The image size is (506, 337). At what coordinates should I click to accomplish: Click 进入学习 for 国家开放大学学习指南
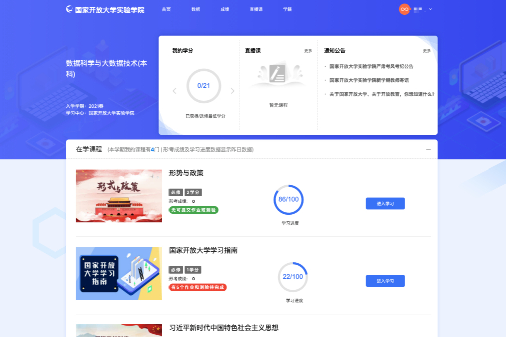385,281
